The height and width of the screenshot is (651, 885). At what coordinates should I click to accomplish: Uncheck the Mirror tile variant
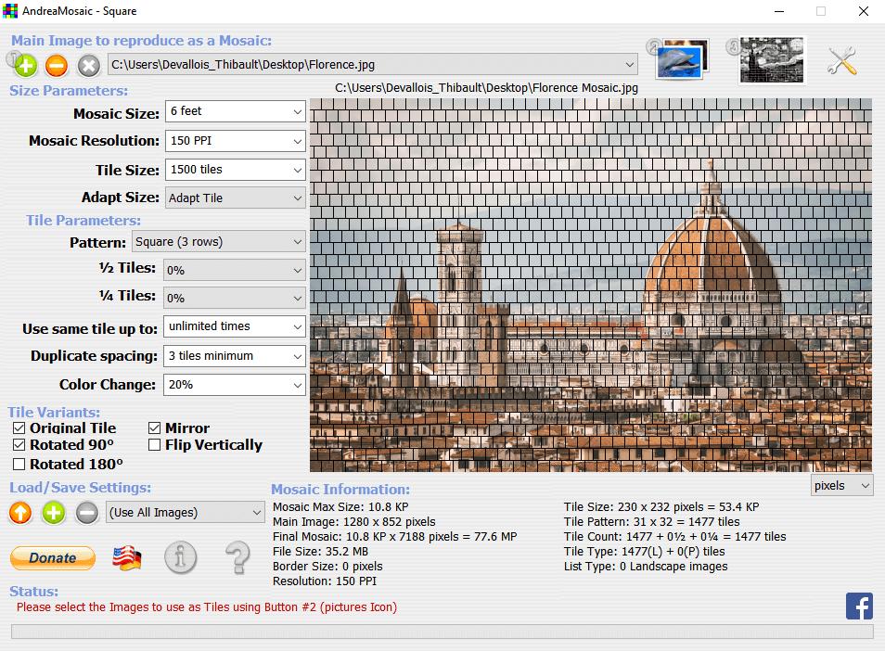pos(155,428)
